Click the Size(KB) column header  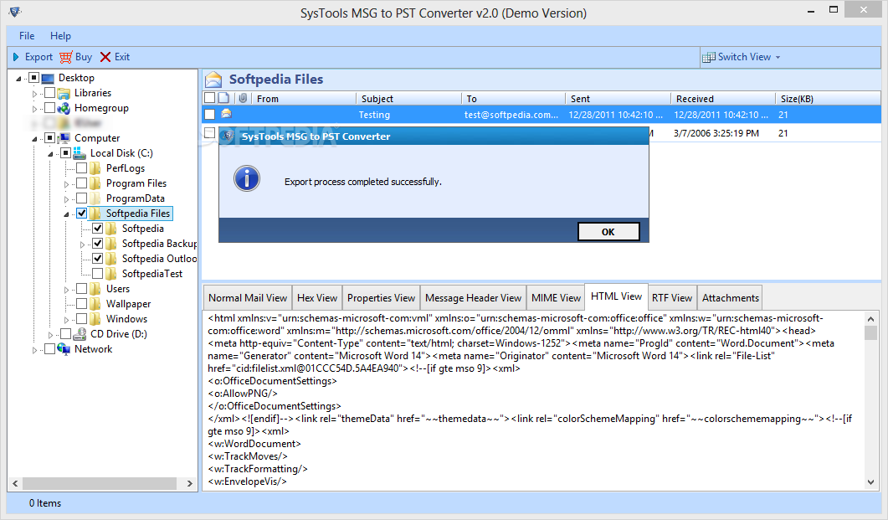click(828, 99)
